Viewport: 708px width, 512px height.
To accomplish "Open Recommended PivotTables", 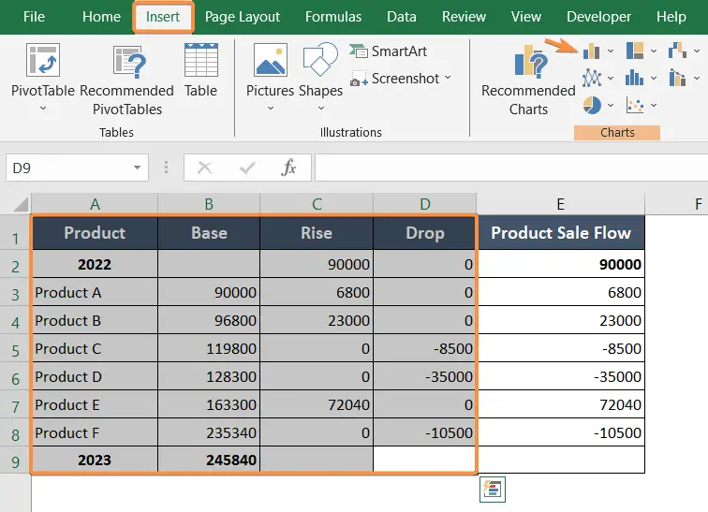I will pyautogui.click(x=126, y=80).
